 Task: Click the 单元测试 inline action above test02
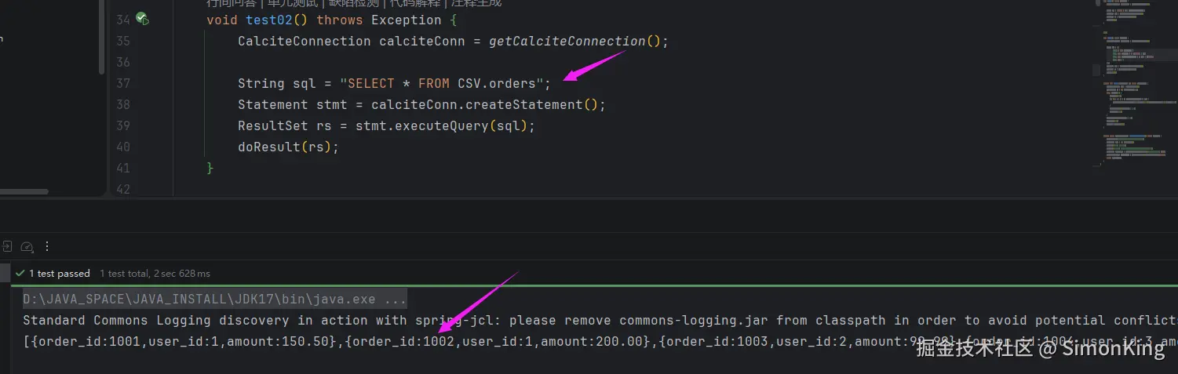(292, 3)
